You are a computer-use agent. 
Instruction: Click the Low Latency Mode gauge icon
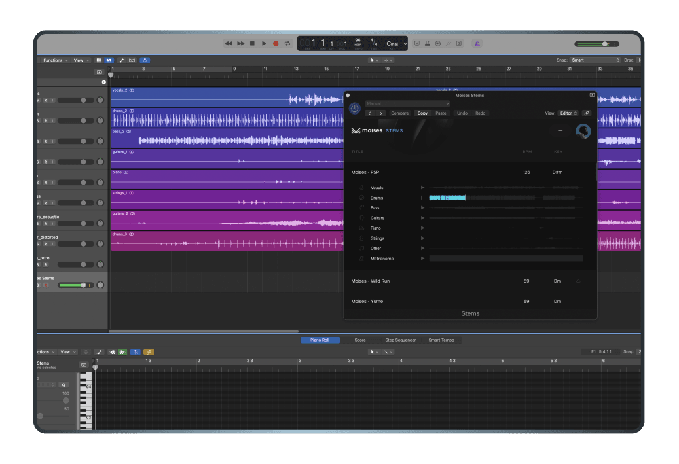click(438, 43)
